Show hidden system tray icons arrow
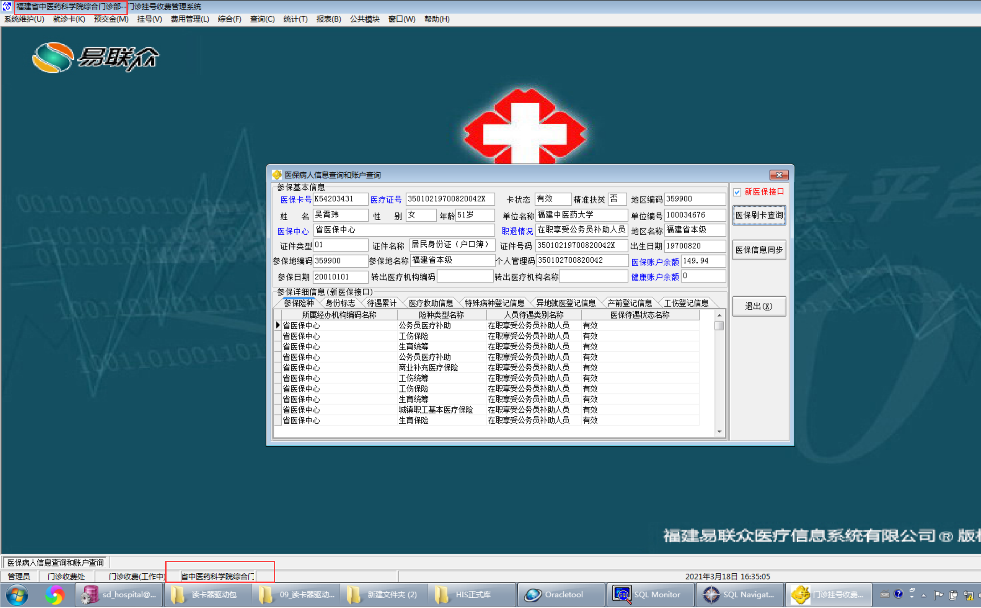This screenshot has height=608, width=981. [924, 595]
